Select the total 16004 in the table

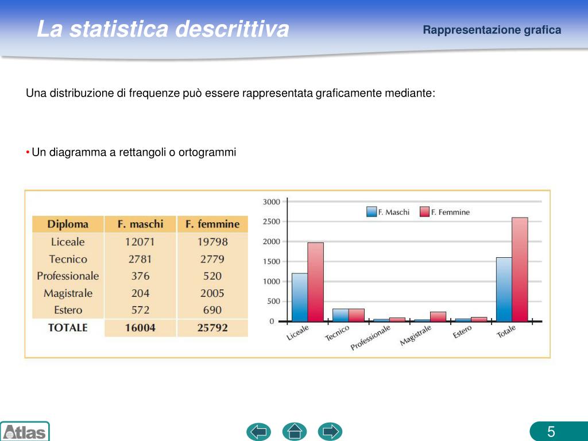point(140,328)
